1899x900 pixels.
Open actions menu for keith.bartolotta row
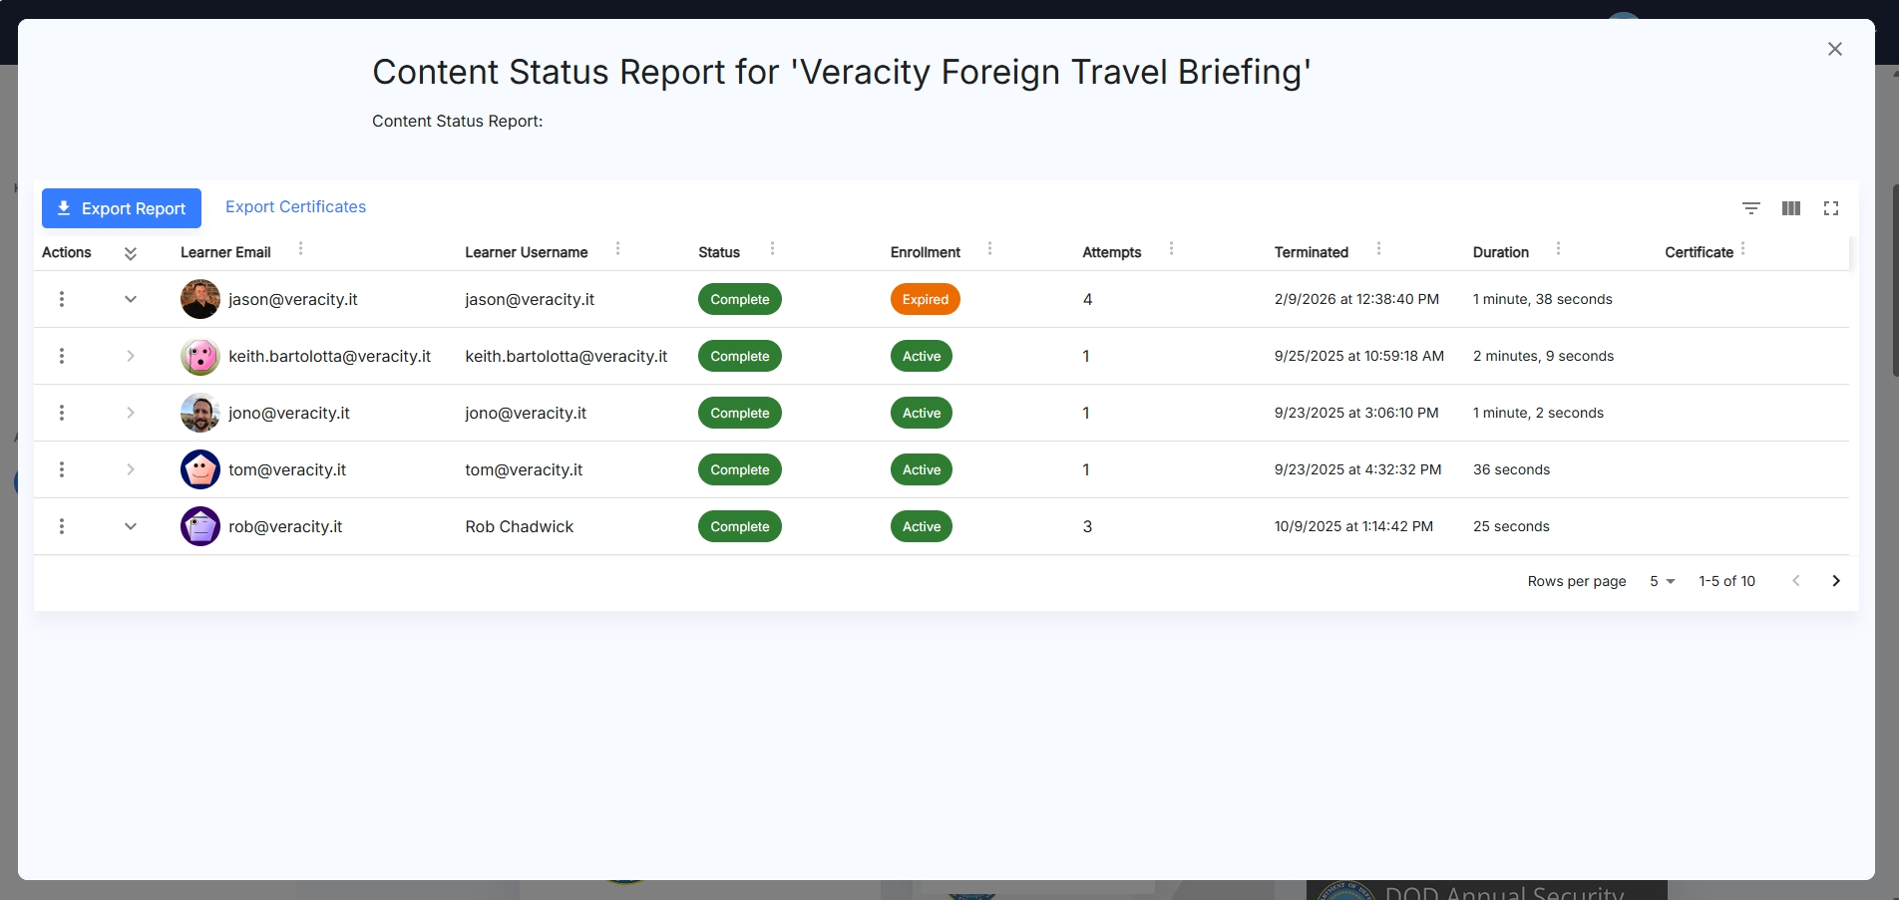coord(62,356)
